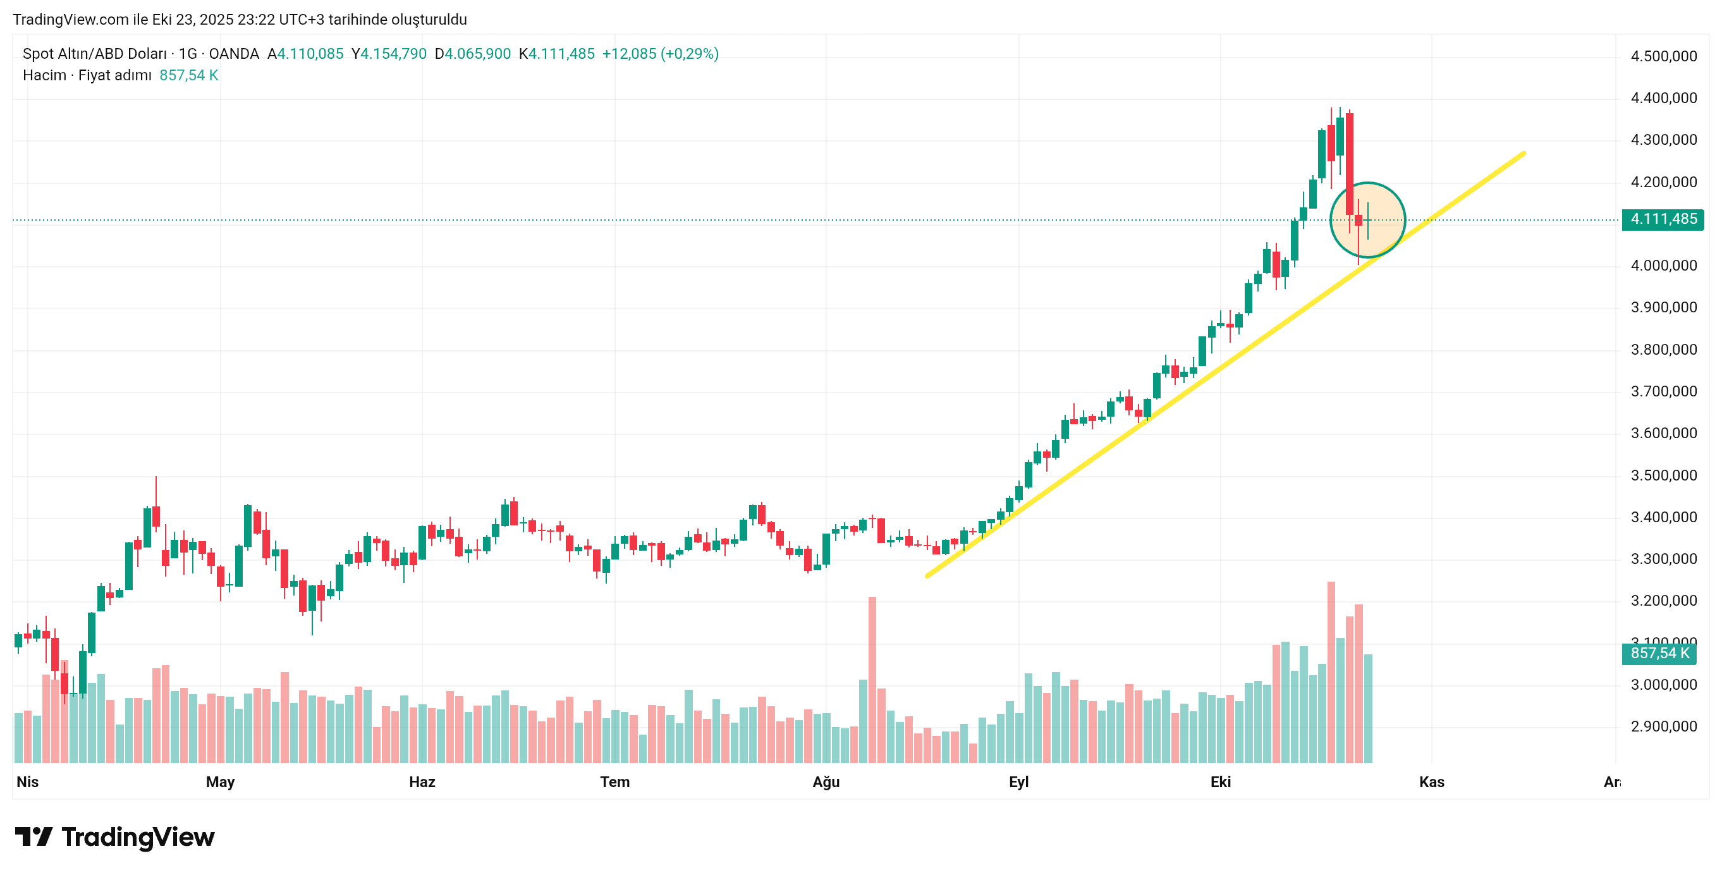Viewport: 1722px width, 875px height.
Task: Click the Kas month label on time axis
Action: click(1431, 781)
